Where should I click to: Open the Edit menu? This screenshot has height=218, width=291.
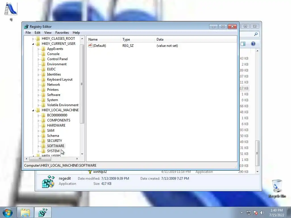tap(37, 33)
